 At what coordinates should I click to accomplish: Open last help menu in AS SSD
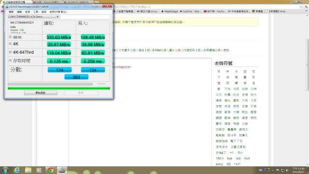(x=58, y=12)
